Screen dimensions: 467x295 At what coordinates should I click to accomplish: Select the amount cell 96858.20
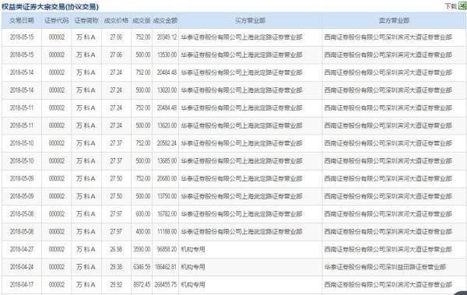click(167, 249)
